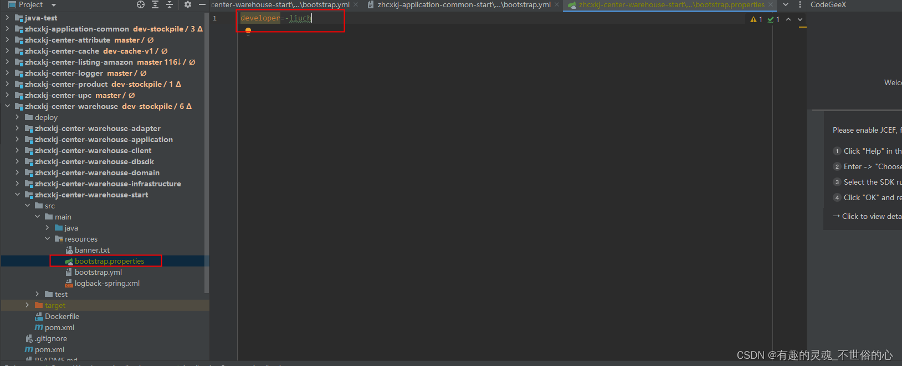
Task: Select bootstrap.properties in project tree
Action: coord(109,261)
